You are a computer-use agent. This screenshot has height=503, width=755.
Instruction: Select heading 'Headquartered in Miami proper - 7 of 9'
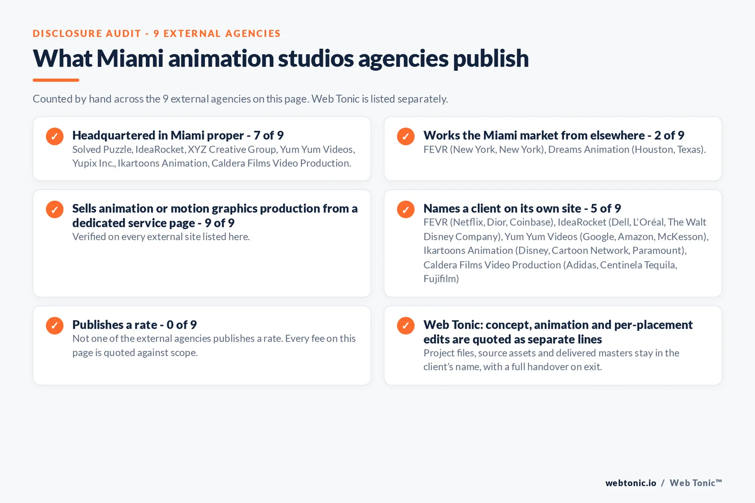point(178,135)
